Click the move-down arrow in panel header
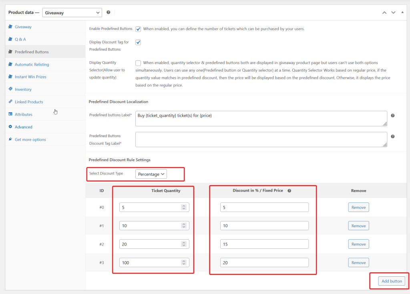This screenshot has height=294, width=410. click(x=393, y=13)
